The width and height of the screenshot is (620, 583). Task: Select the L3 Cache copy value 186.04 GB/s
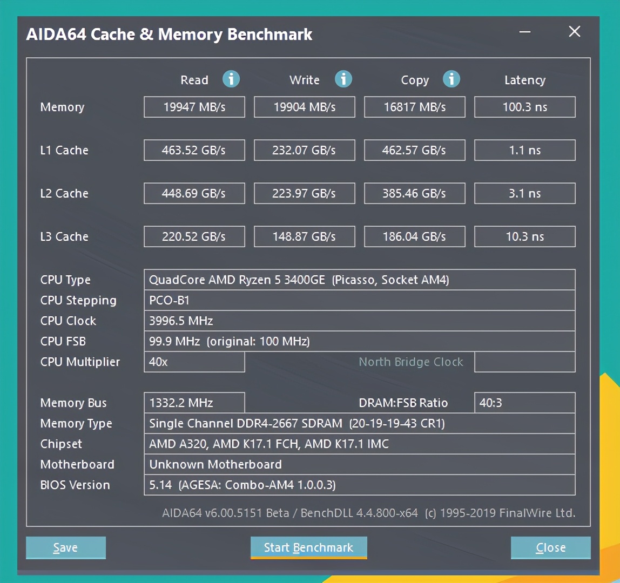pos(414,236)
